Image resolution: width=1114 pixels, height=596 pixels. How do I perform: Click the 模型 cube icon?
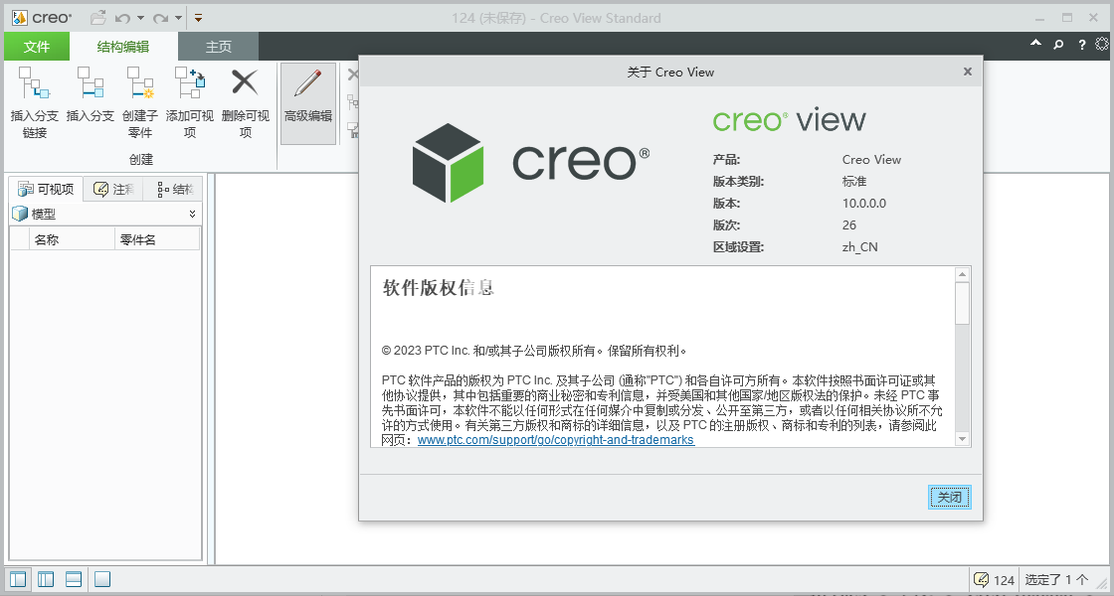20,214
